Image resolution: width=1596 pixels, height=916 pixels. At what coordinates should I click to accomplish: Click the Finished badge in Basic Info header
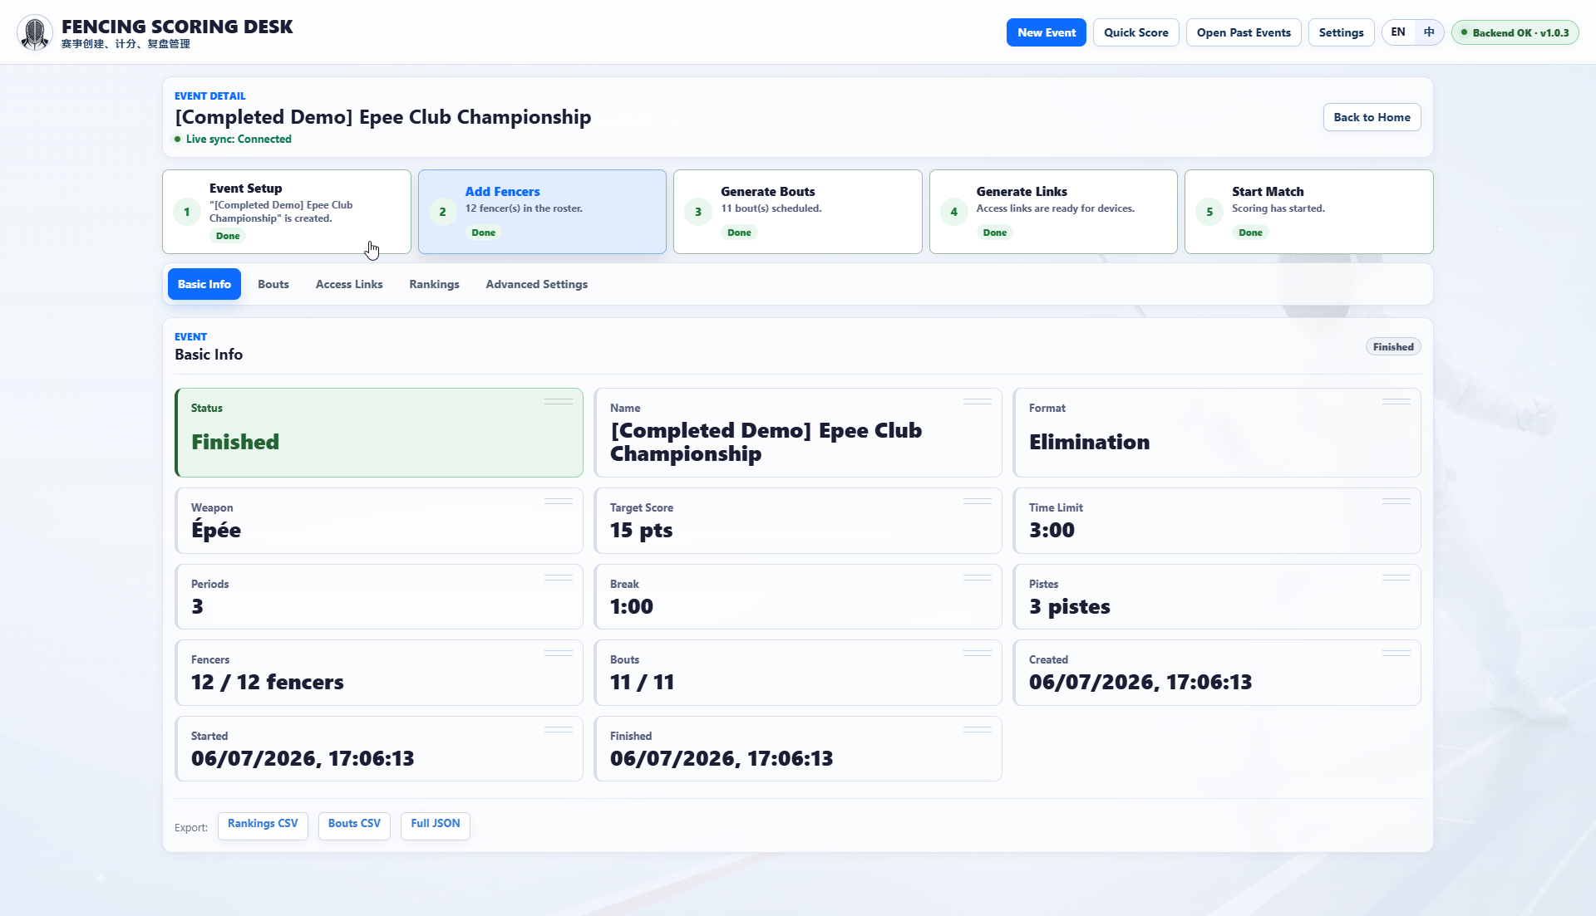[x=1393, y=346]
